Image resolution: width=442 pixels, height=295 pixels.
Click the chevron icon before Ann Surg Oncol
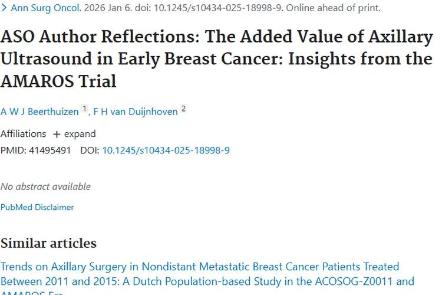click(x=5, y=8)
